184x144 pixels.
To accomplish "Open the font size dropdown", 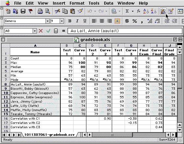I will point(62,21).
